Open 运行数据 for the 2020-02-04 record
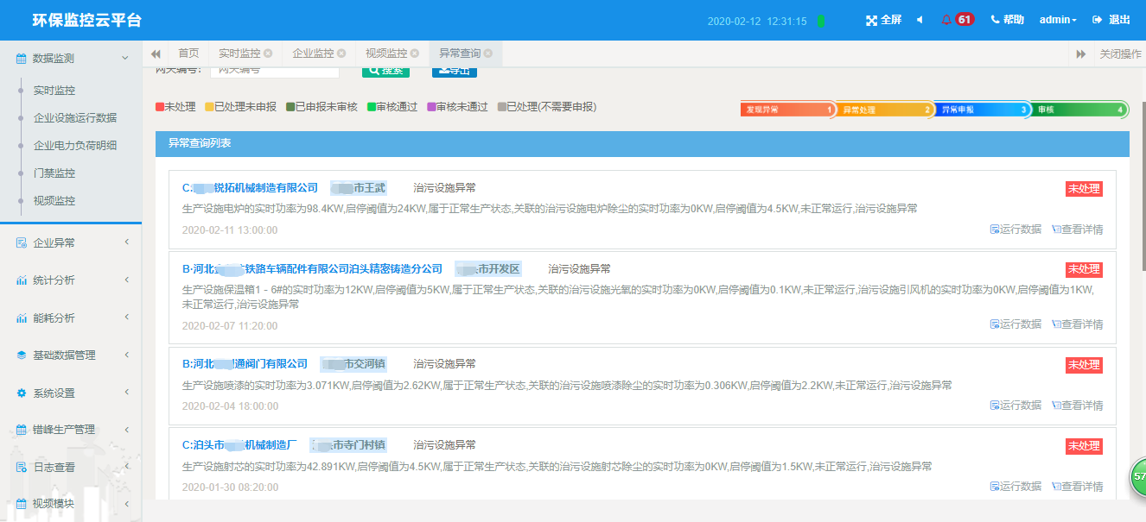Viewport: 1146px width, 522px height. 1015,406
